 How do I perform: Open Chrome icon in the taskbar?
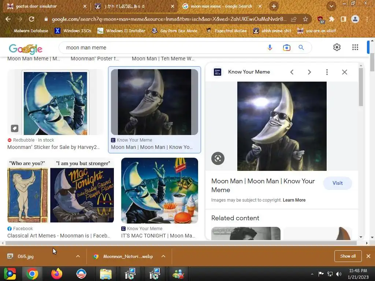click(x=32, y=274)
